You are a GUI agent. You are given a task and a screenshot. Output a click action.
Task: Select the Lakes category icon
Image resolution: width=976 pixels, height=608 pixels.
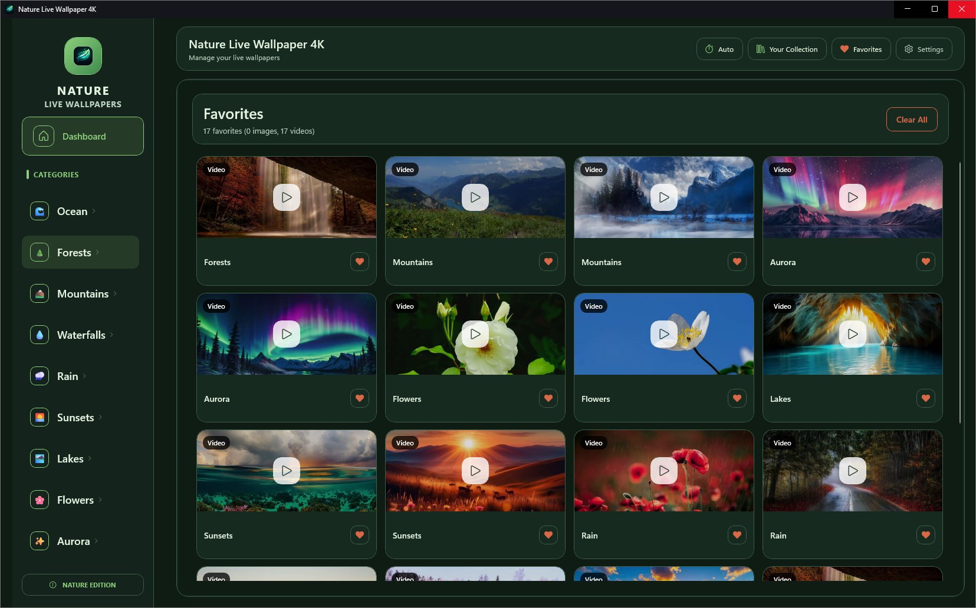pyautogui.click(x=40, y=458)
